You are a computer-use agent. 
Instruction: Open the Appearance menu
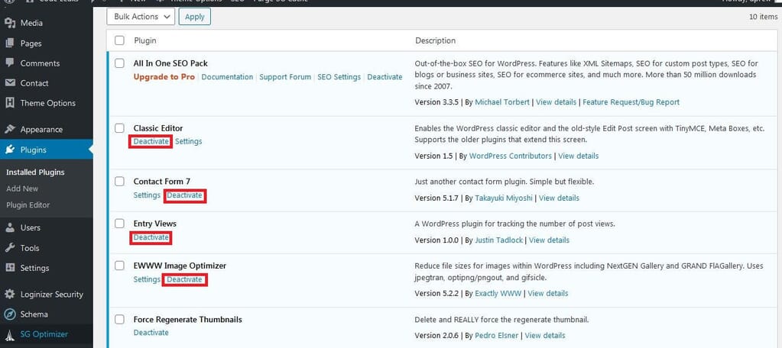41,130
